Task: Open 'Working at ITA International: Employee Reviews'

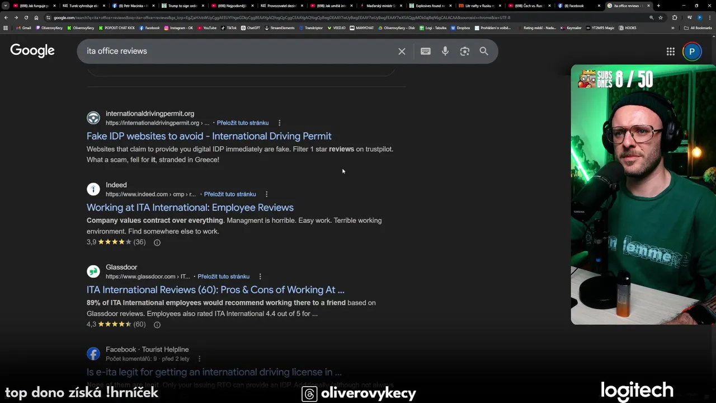Action: pyautogui.click(x=190, y=208)
